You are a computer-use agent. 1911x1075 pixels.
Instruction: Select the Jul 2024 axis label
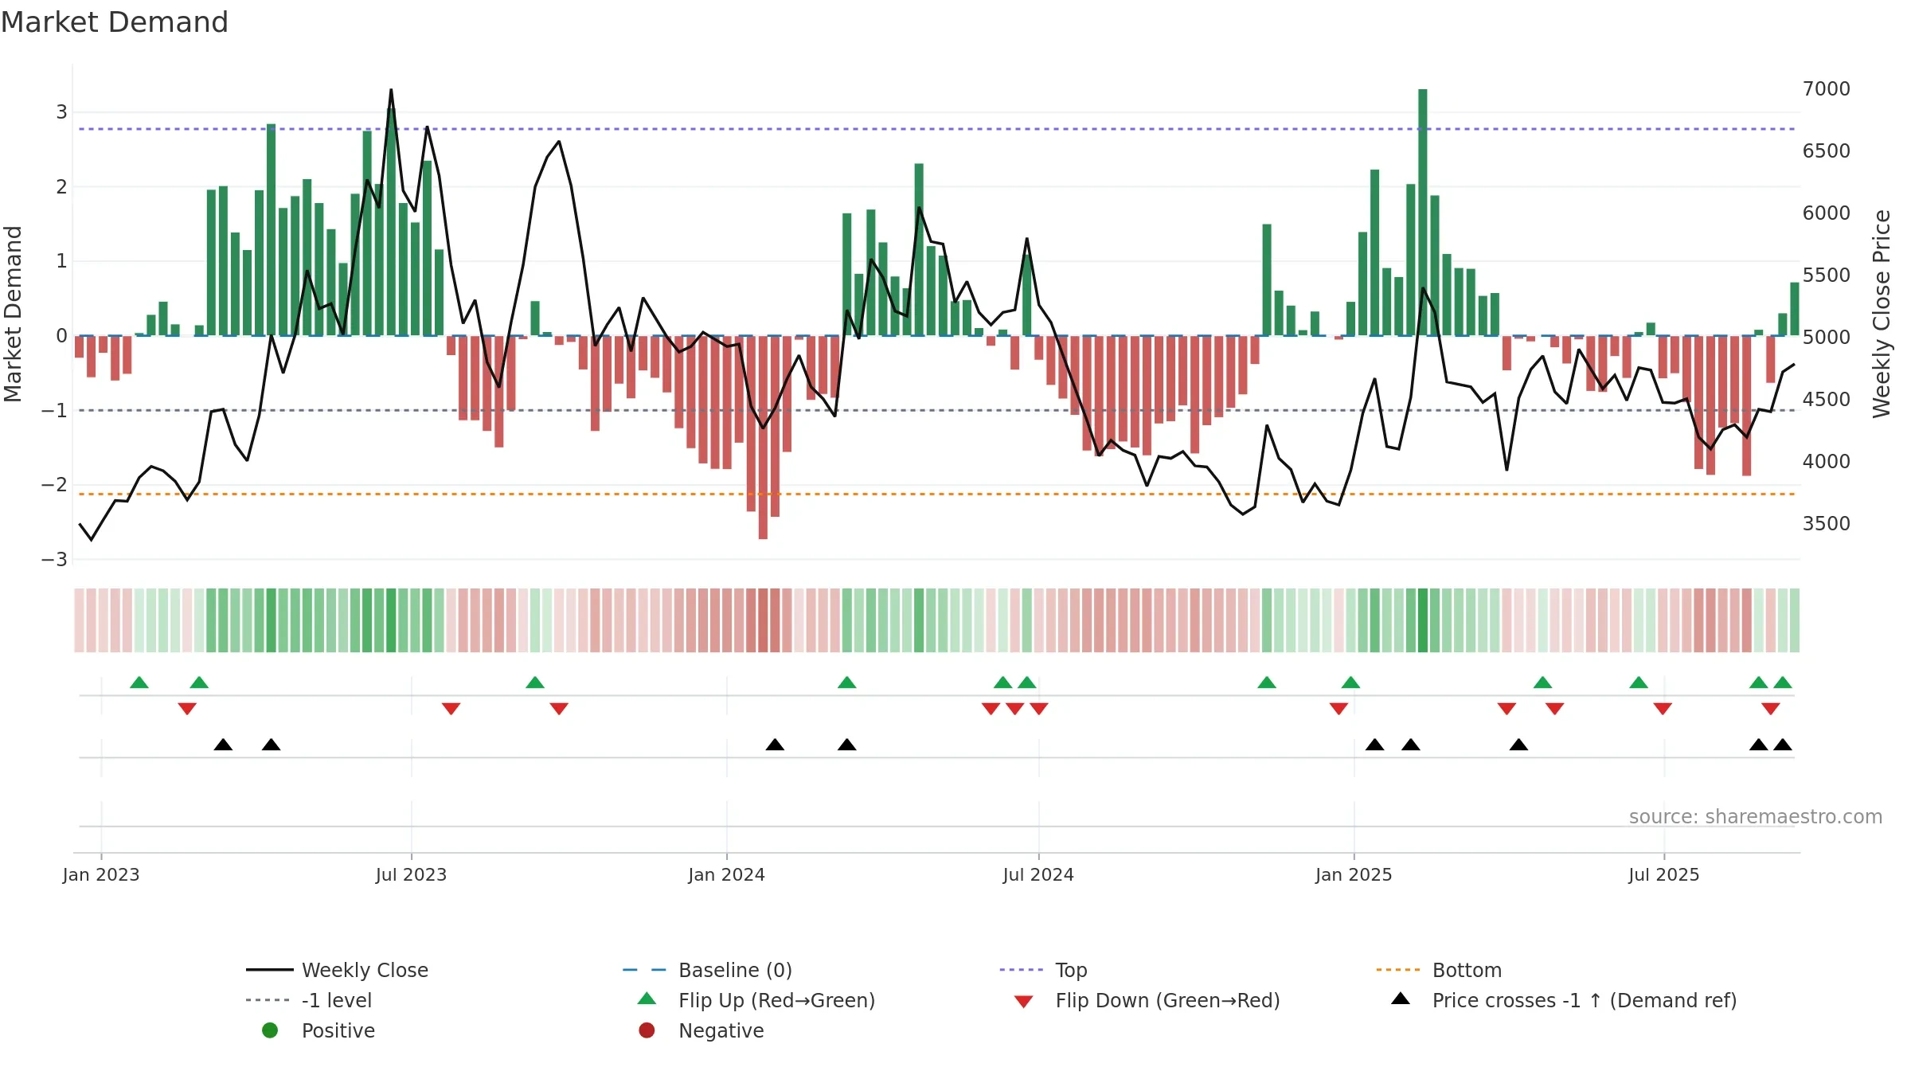pos(1038,874)
